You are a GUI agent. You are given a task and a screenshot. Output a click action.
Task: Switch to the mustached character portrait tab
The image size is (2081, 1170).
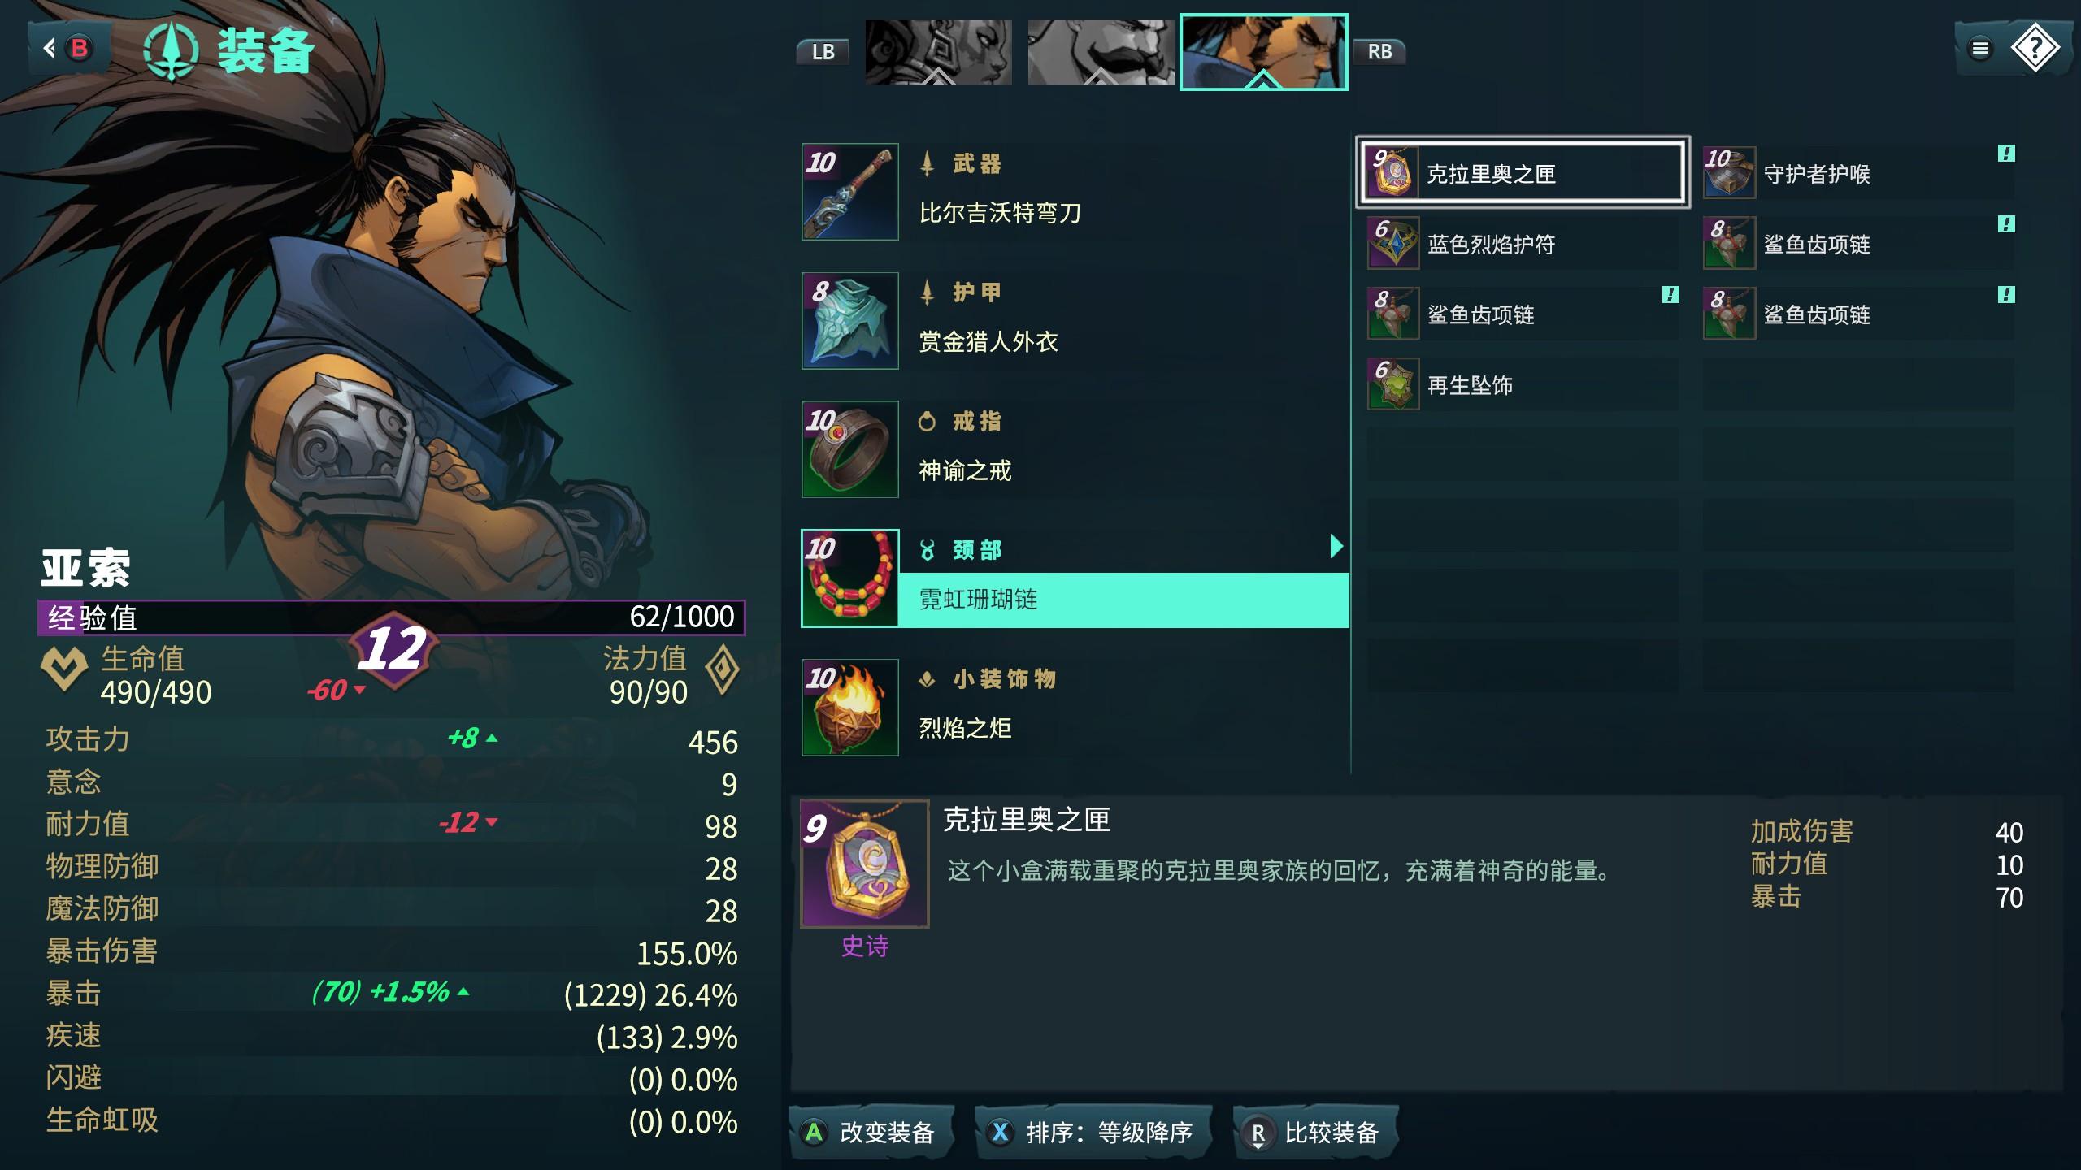click(1101, 52)
